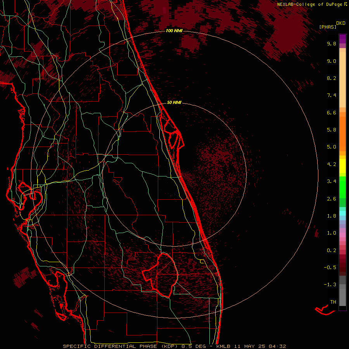Click the 5.8 value on the scale
Viewport: 349px width, 349px height.
point(332,130)
